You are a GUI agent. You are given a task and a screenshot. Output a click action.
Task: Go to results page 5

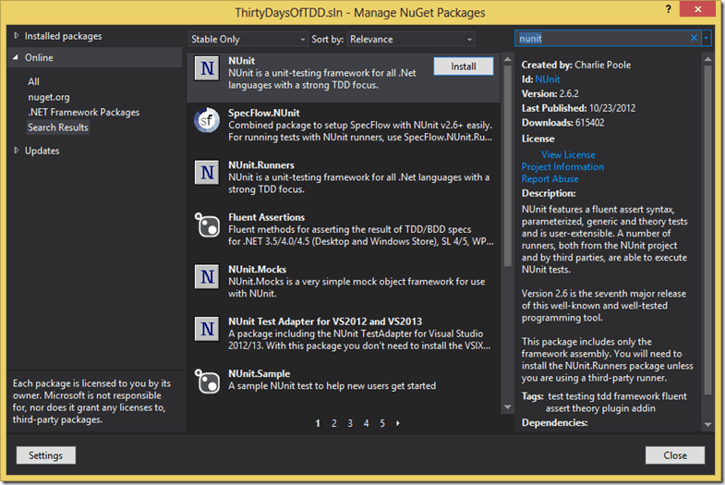point(382,423)
